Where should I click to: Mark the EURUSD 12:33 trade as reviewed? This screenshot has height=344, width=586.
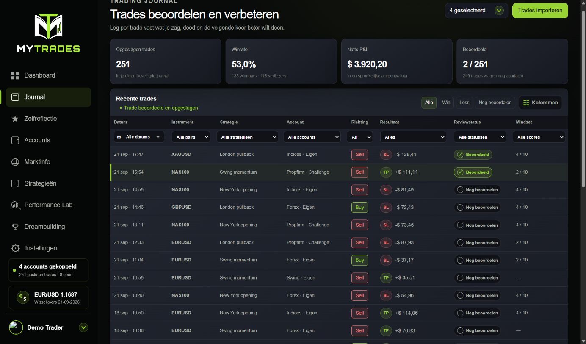(x=477, y=243)
